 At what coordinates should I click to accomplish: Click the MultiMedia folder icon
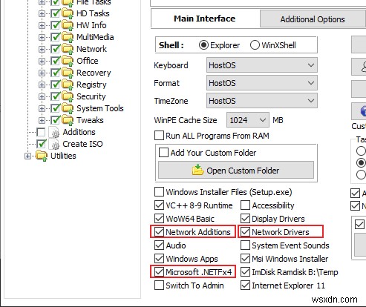pyautogui.click(x=68, y=37)
